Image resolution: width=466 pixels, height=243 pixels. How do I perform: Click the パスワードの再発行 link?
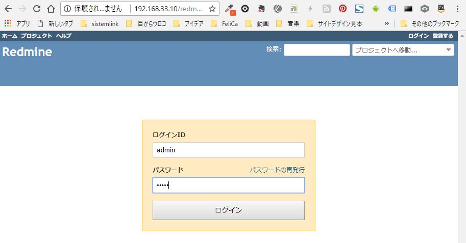[x=277, y=170]
